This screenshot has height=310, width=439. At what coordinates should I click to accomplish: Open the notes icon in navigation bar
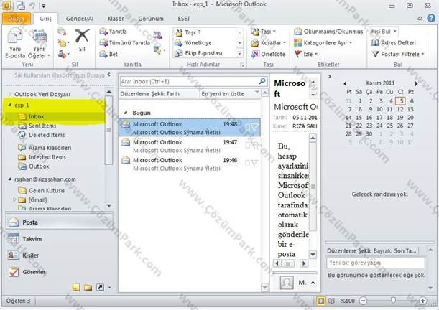[76, 287]
